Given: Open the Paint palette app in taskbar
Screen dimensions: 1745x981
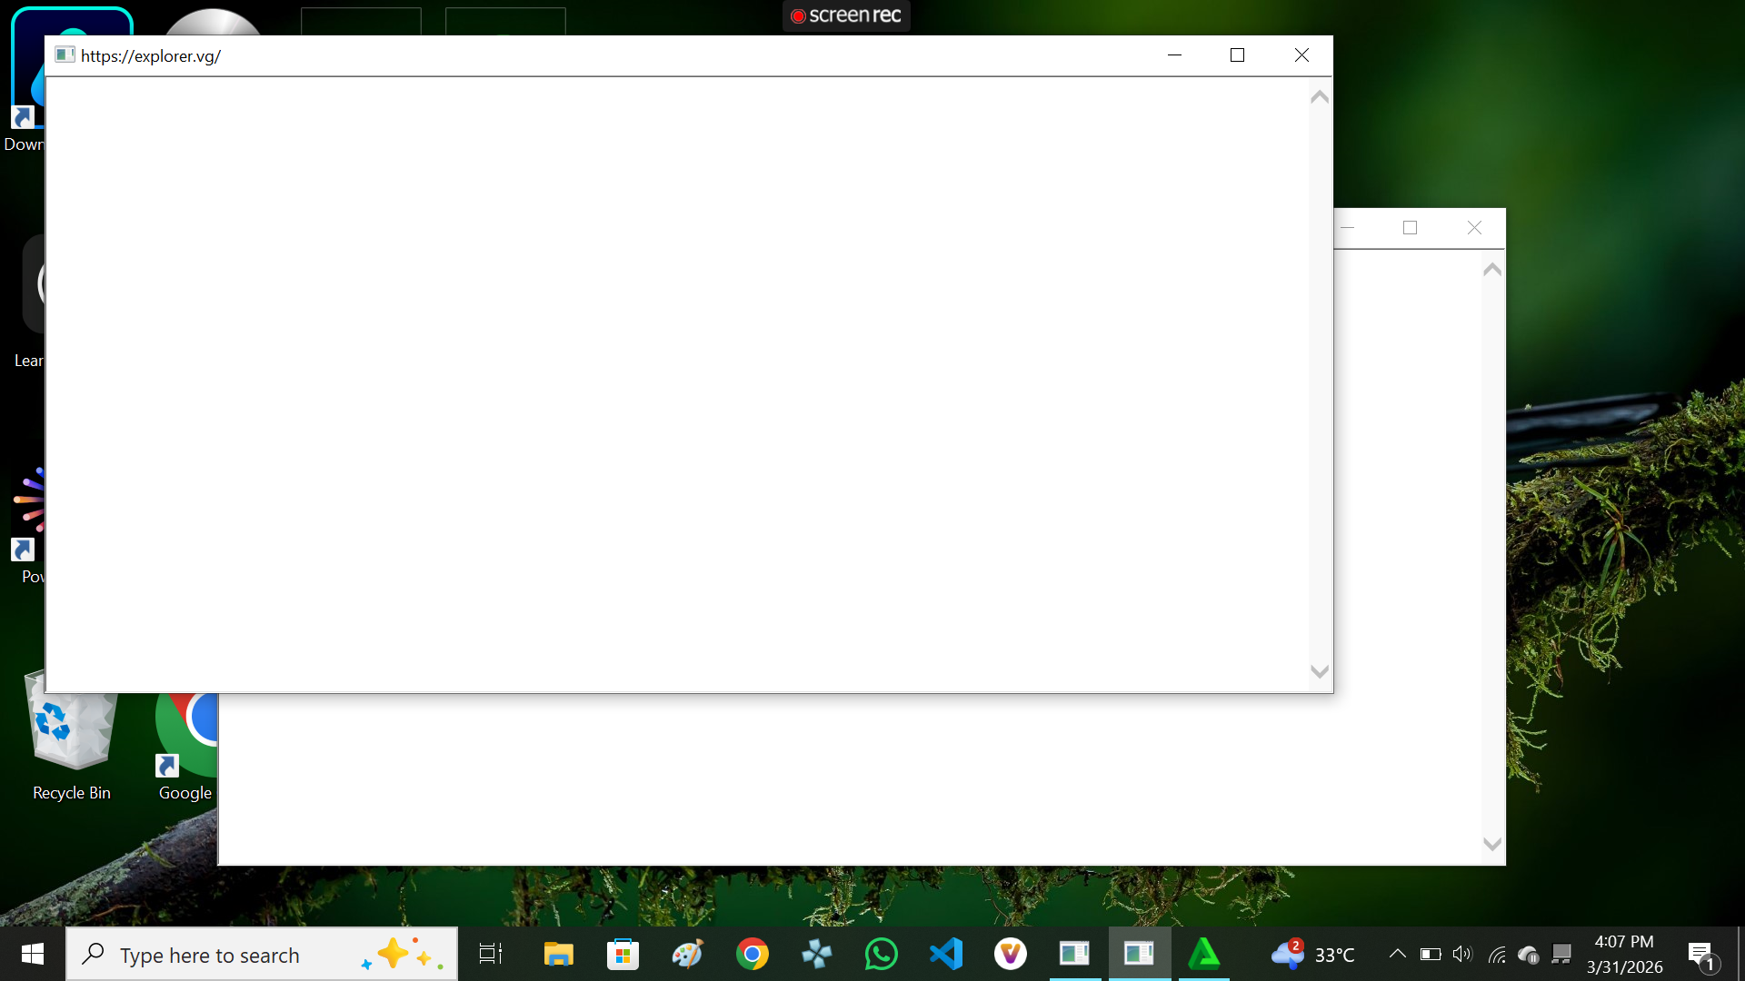Looking at the screenshot, I should click(687, 954).
